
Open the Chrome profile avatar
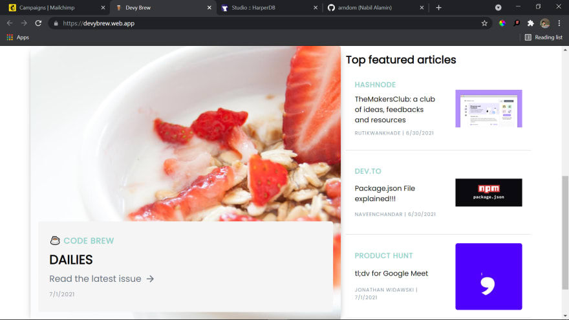pyautogui.click(x=544, y=23)
